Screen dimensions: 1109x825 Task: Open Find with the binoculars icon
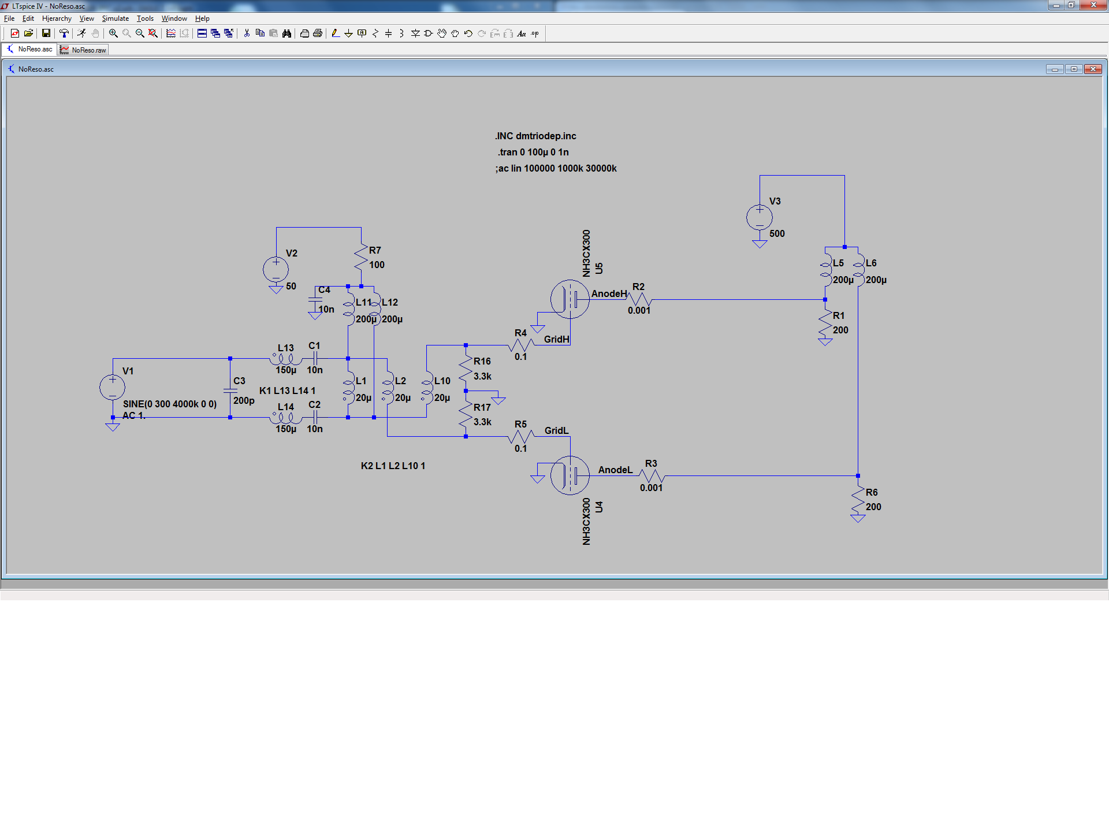(286, 34)
